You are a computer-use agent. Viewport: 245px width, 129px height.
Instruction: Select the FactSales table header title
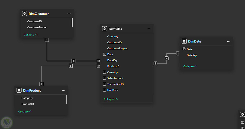pyautogui.click(x=115, y=29)
